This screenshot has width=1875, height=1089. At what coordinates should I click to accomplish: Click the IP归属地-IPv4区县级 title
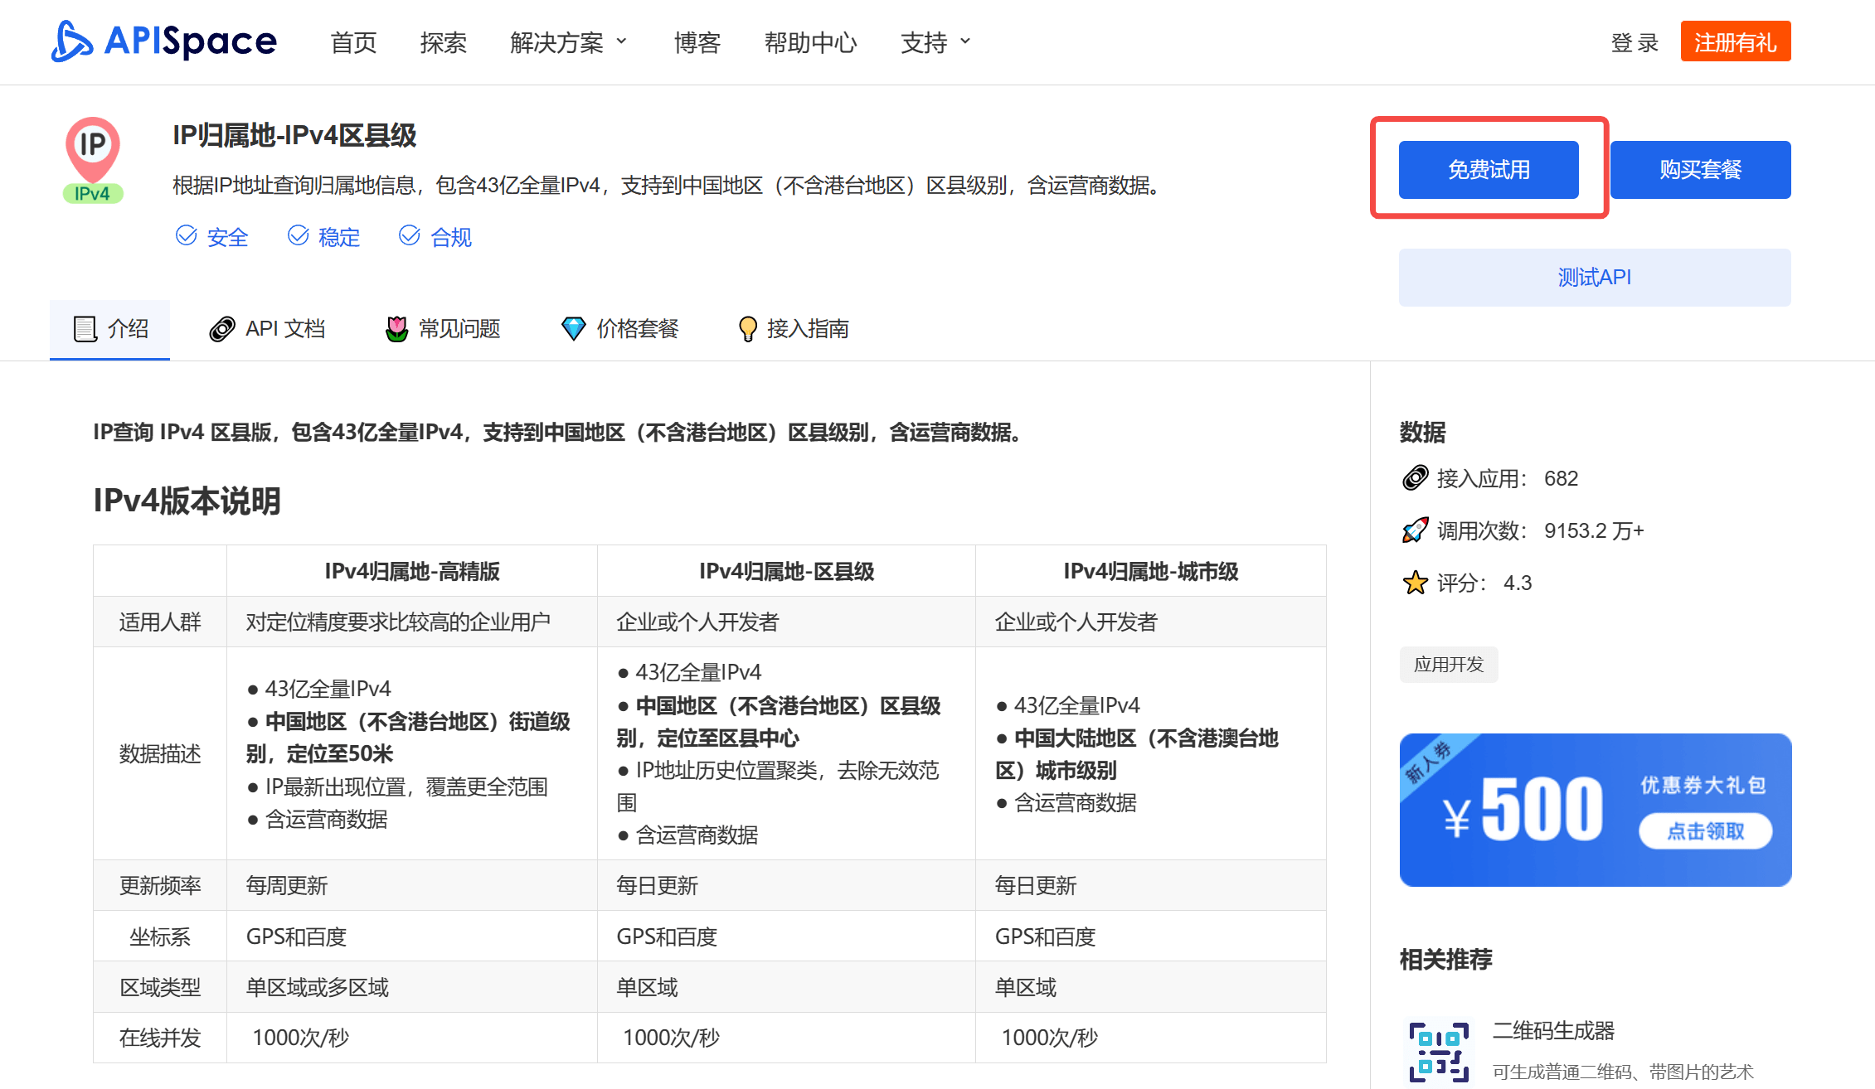pos(294,135)
